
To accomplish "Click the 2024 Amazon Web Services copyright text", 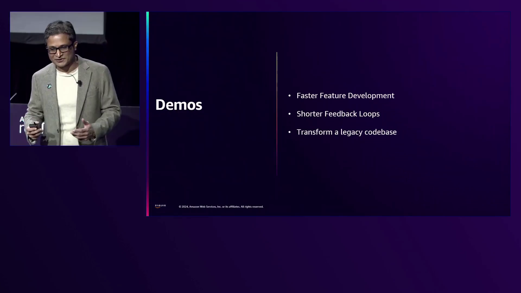I will point(221,207).
